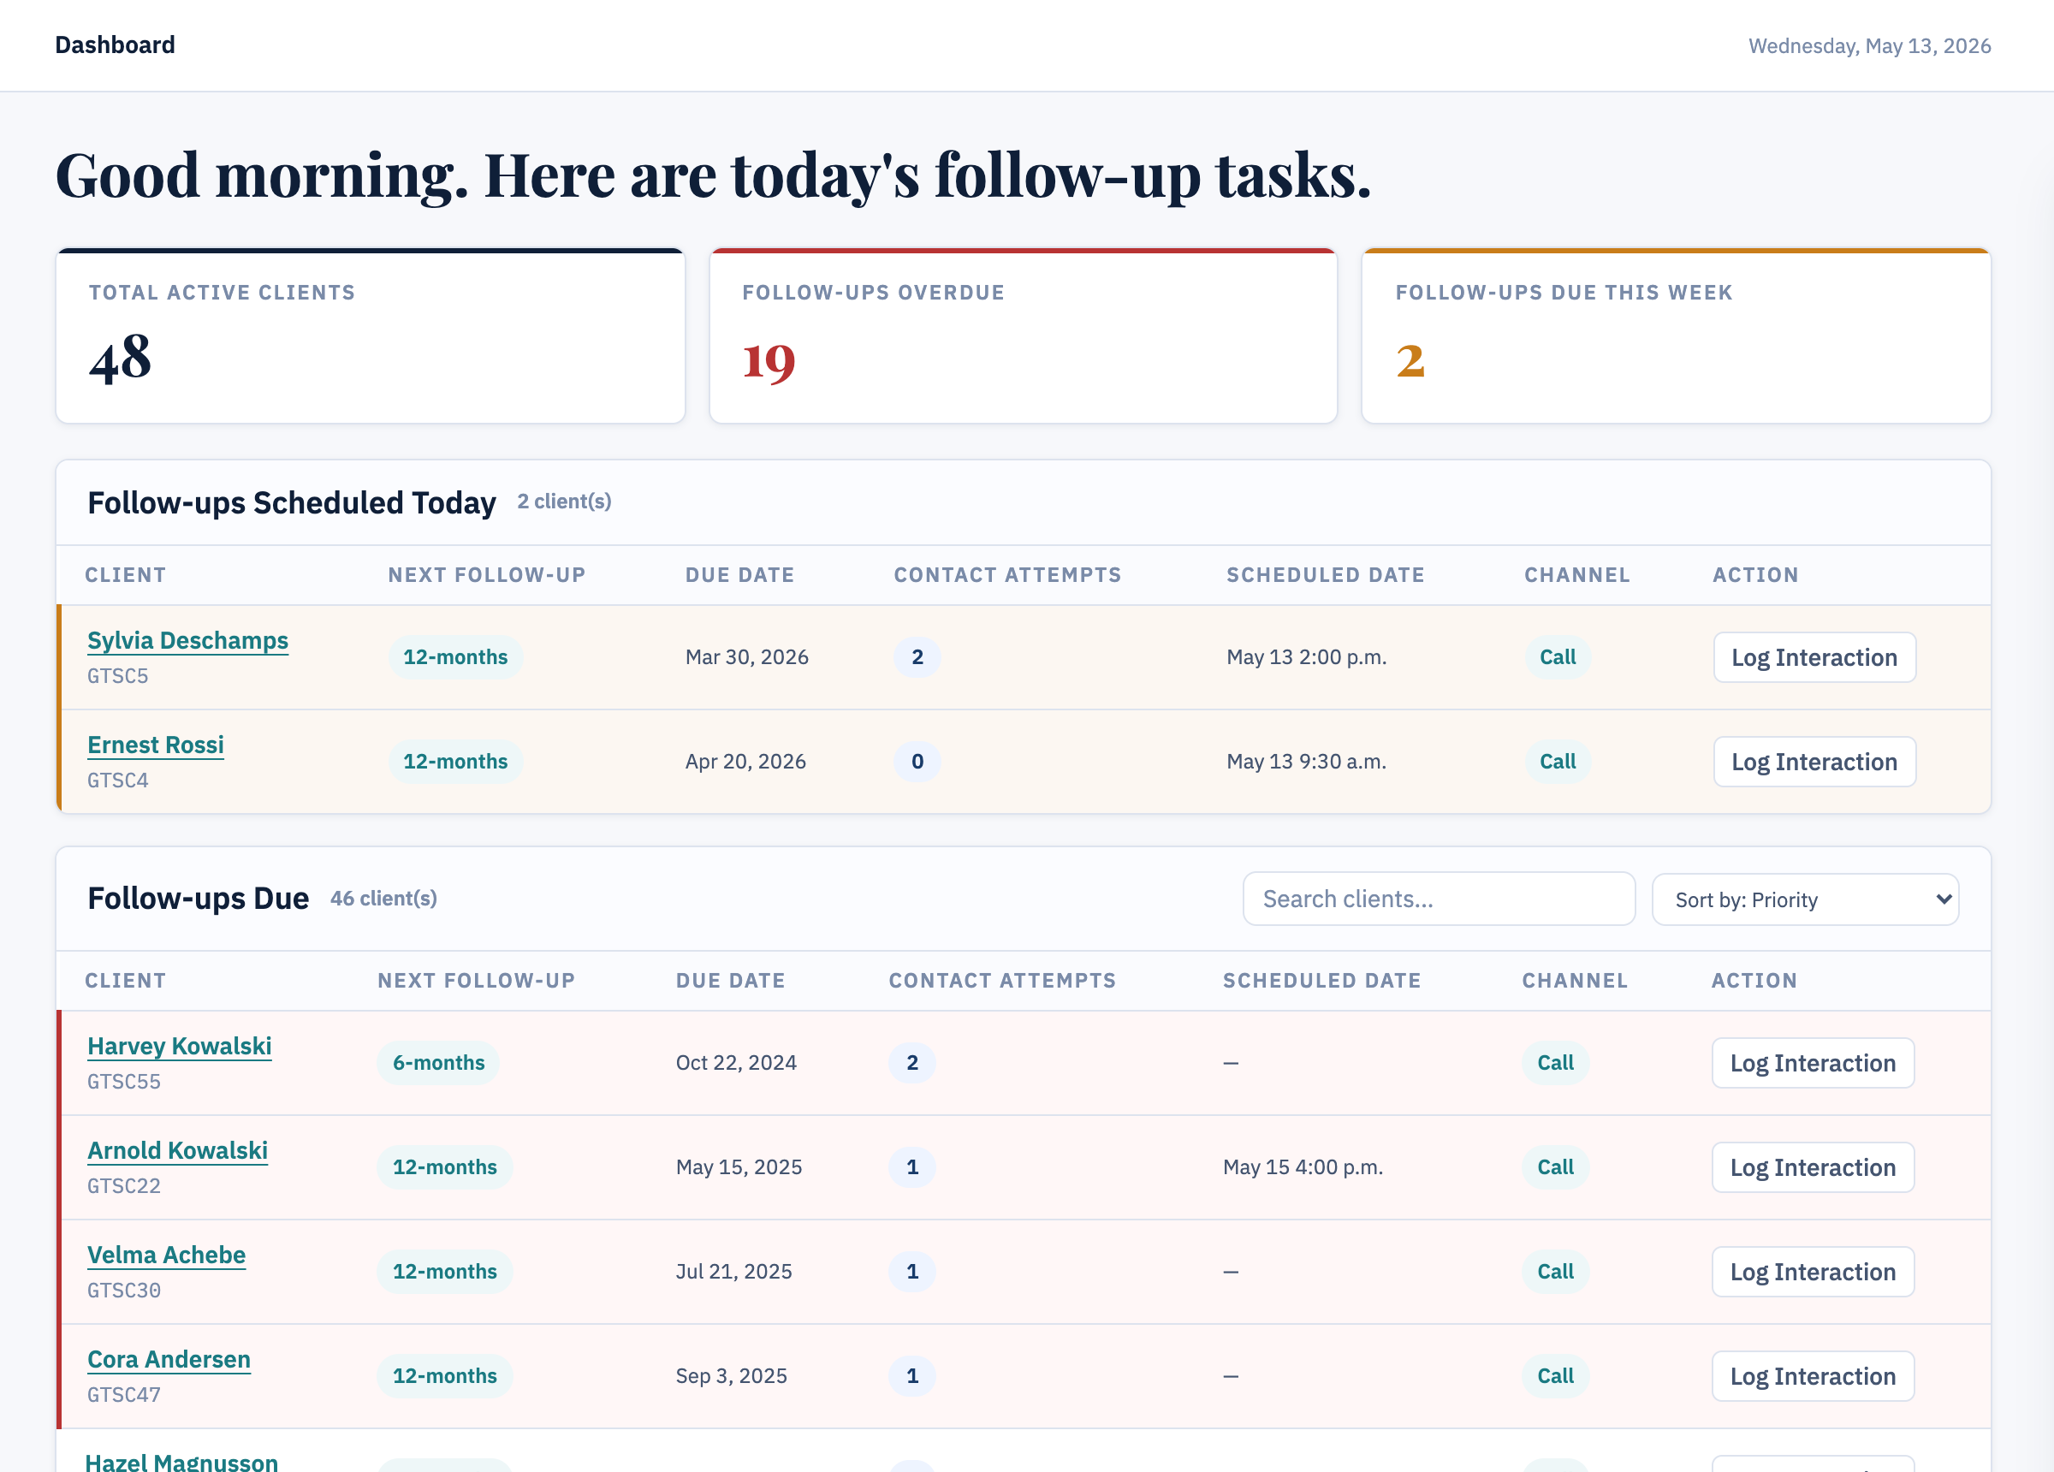Click contact attempts count for Velma Achebe
Viewport: 2054px width, 1472px height.
click(912, 1272)
